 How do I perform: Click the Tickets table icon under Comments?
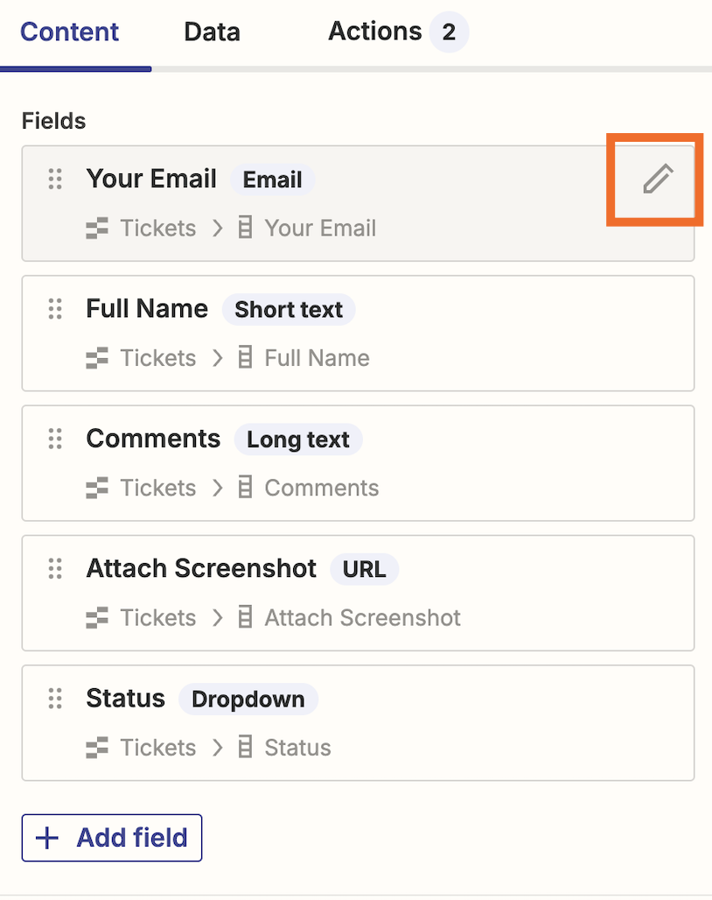[96, 489]
